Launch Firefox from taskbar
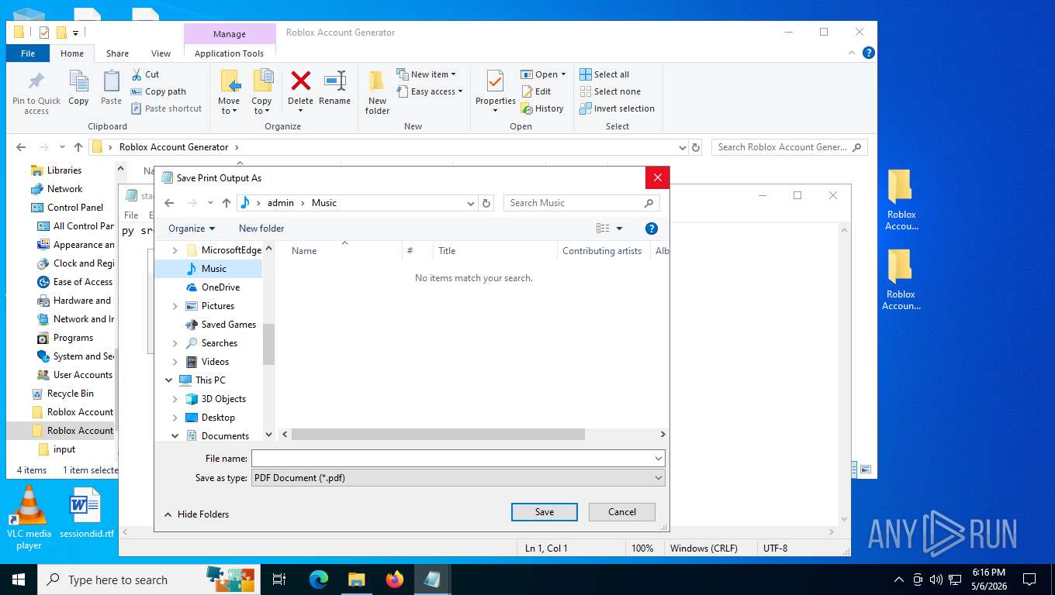Viewport: 1055px width, 595px height. pos(395,580)
